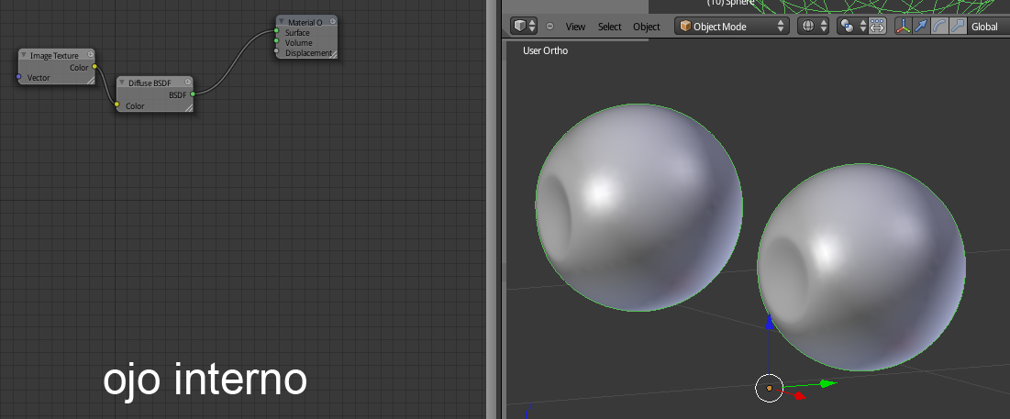Collapse the Image Texture node
This screenshot has height=419, width=1010.
[x=24, y=55]
